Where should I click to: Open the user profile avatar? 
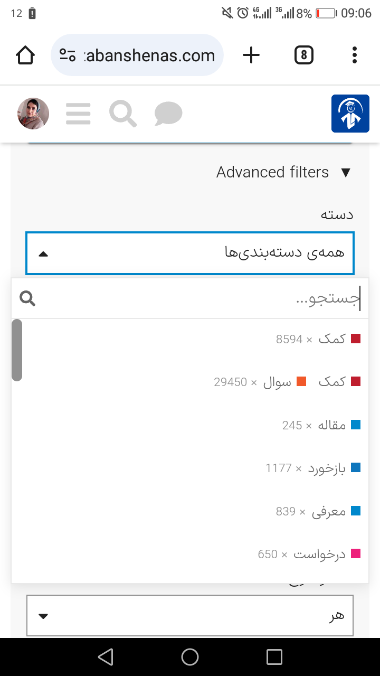click(33, 114)
